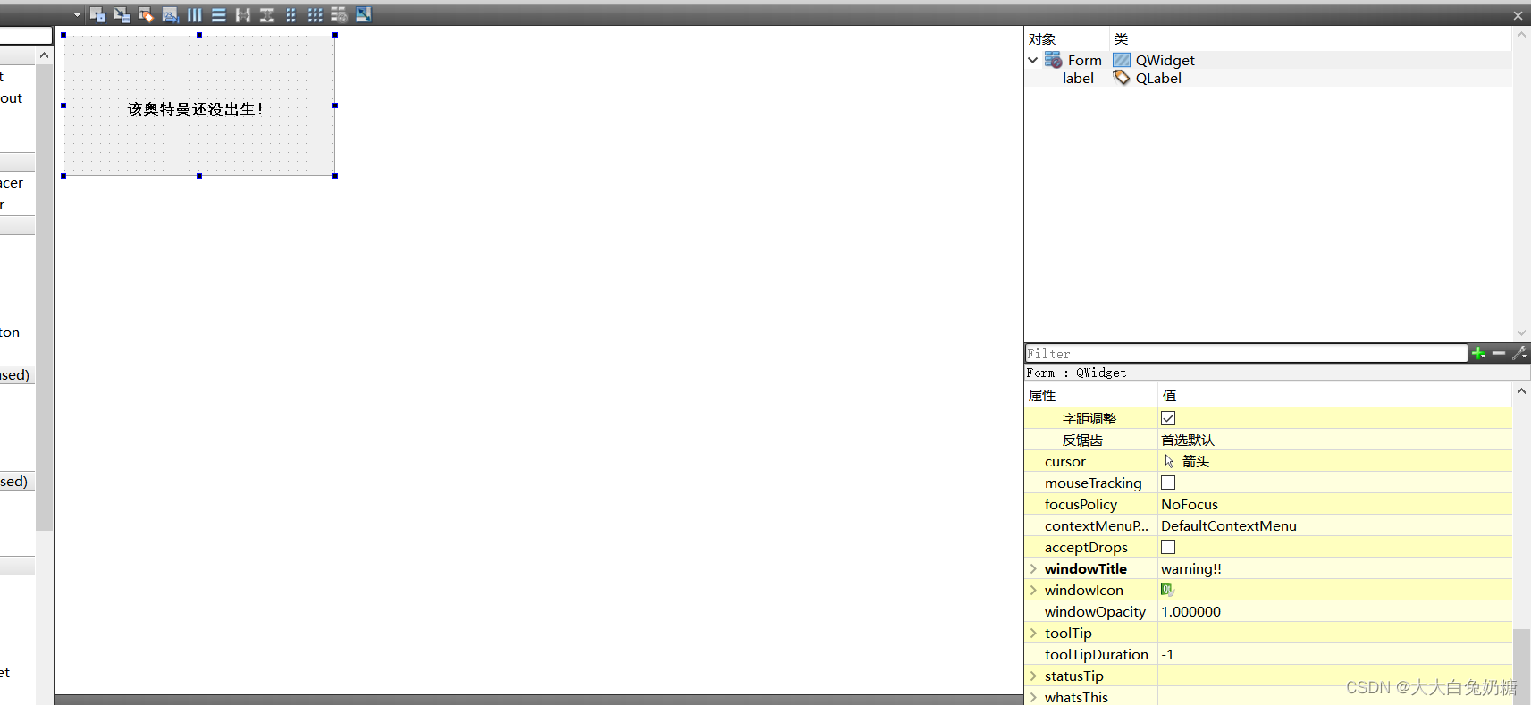Select the windowOpacity property name

(x=1095, y=611)
